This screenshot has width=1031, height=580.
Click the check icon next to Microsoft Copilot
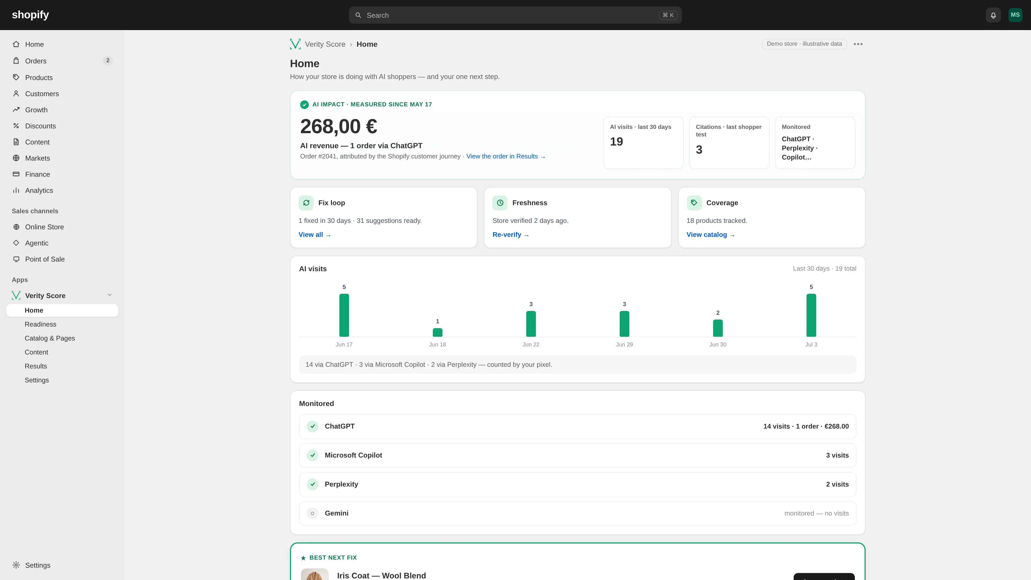pyautogui.click(x=313, y=455)
